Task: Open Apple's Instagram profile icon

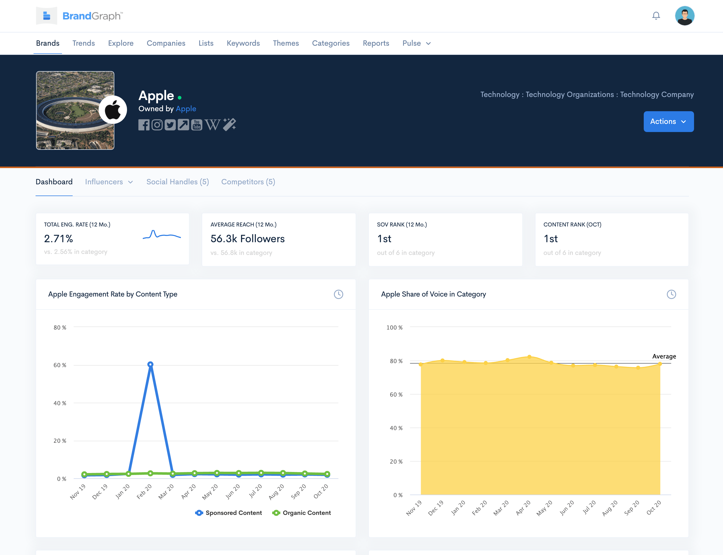Action: pos(157,125)
